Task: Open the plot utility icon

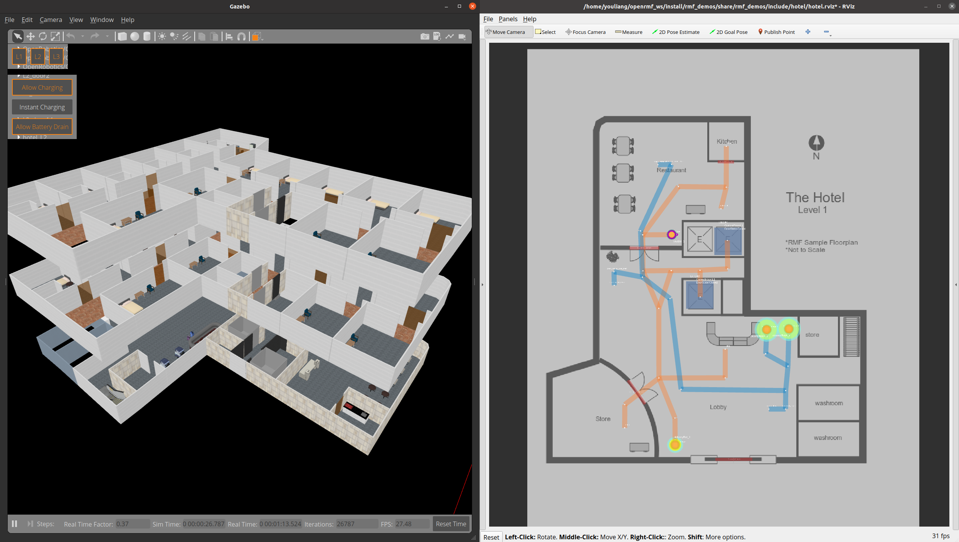Action: (449, 37)
